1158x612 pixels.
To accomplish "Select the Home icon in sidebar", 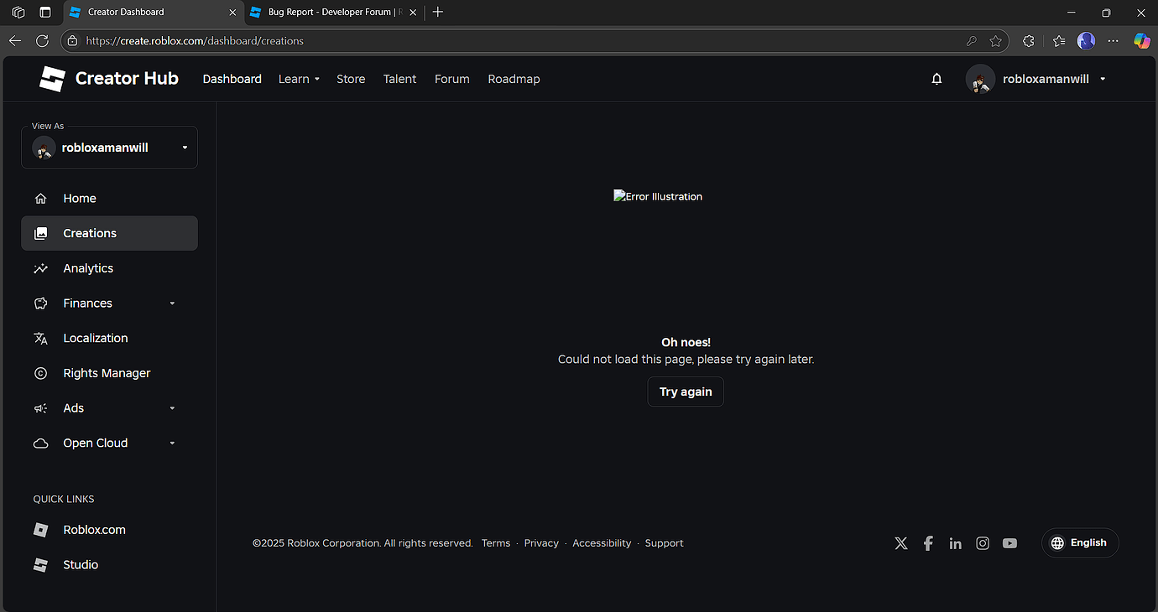I will point(40,198).
